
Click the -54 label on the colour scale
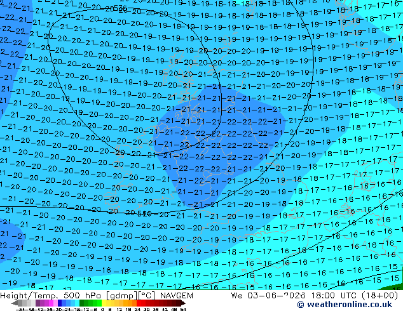(20, 310)
